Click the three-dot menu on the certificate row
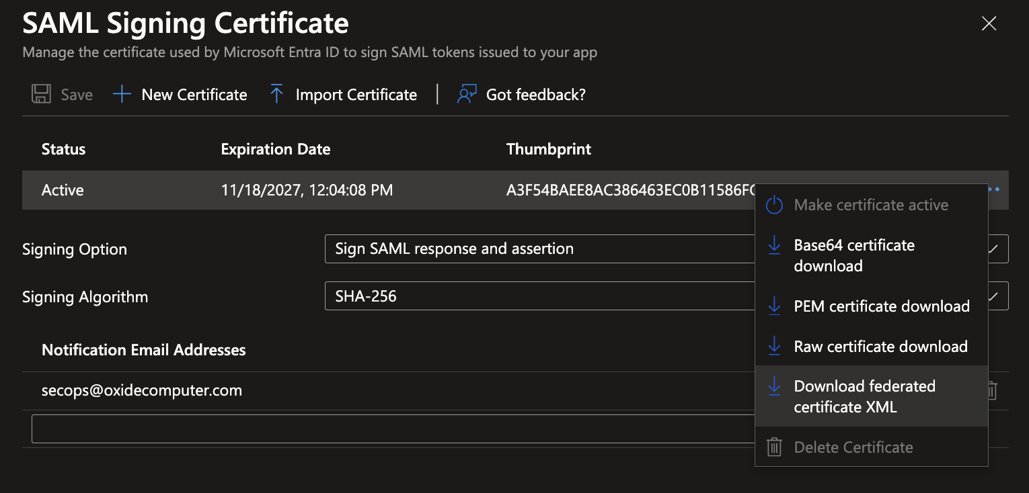Screen dimensions: 1029x493 993,189
